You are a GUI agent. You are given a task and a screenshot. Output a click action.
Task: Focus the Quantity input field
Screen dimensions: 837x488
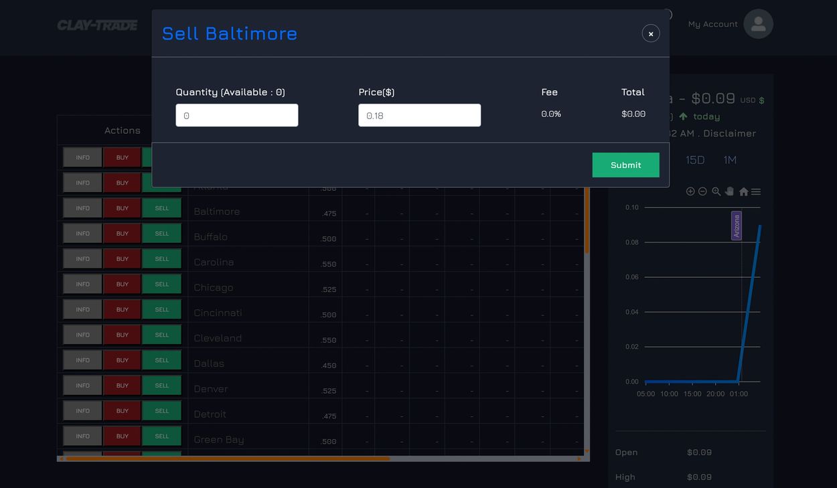236,115
